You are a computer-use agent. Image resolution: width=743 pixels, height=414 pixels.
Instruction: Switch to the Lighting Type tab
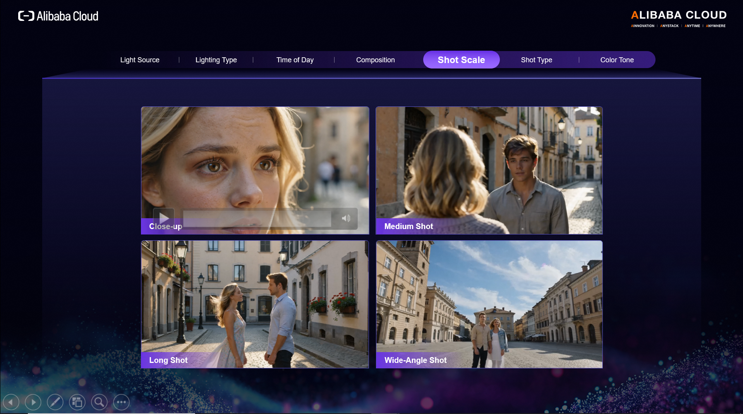(216, 60)
